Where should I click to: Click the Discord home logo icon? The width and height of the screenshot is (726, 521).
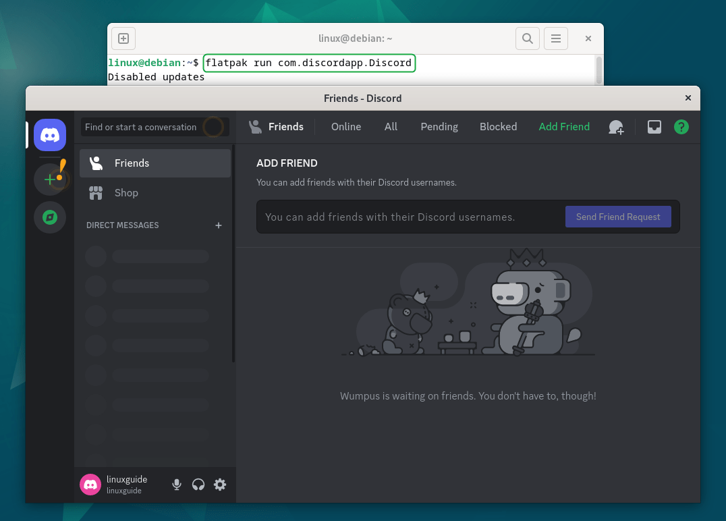50,134
